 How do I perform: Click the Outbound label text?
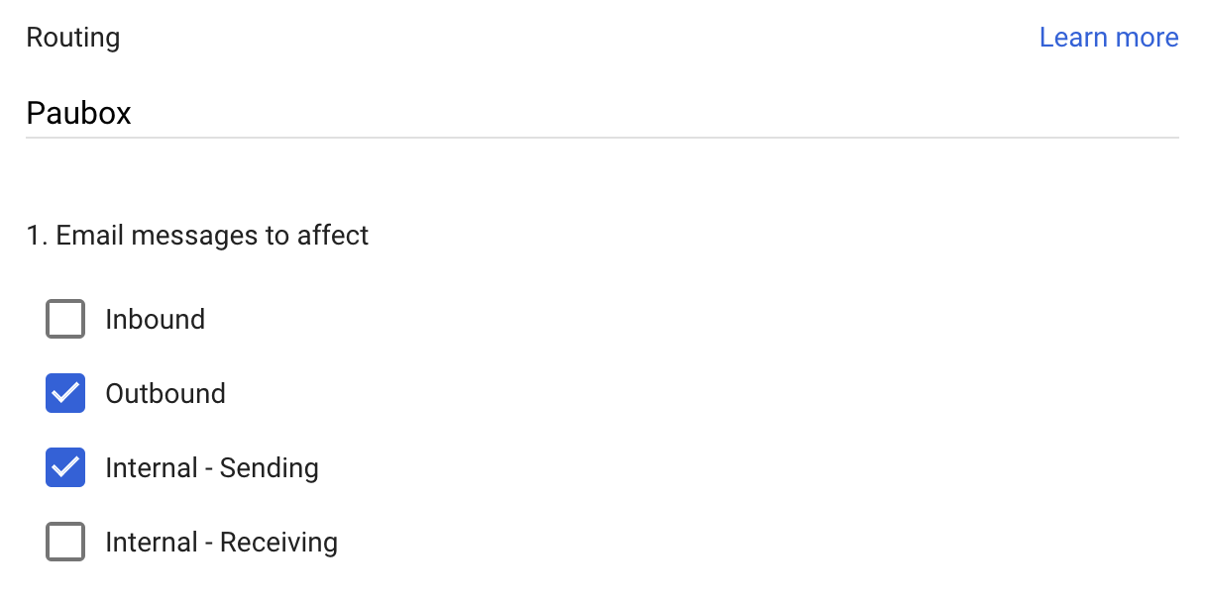pyautogui.click(x=164, y=393)
